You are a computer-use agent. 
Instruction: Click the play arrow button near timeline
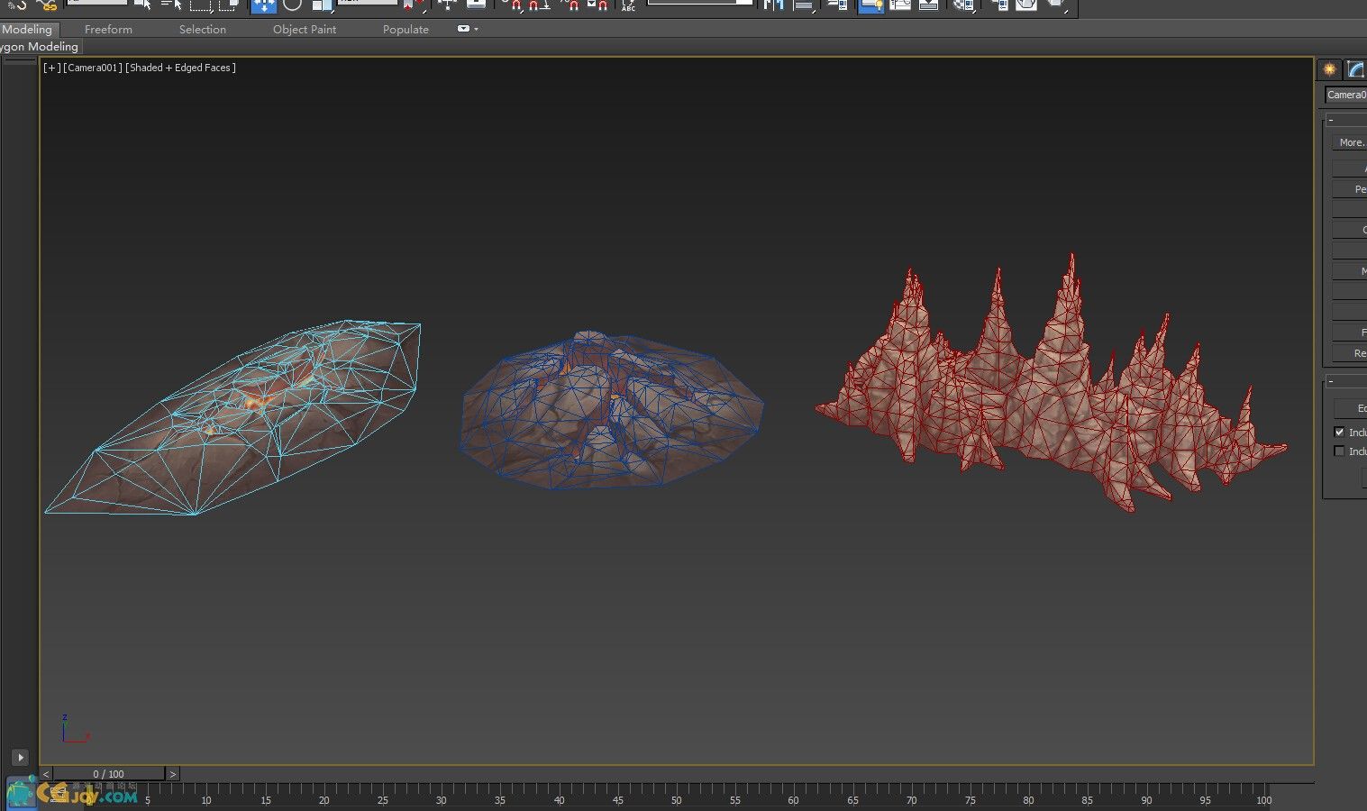click(x=20, y=758)
